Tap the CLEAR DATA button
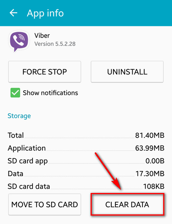Viewport: 172px width, 224px height. [x=127, y=204]
